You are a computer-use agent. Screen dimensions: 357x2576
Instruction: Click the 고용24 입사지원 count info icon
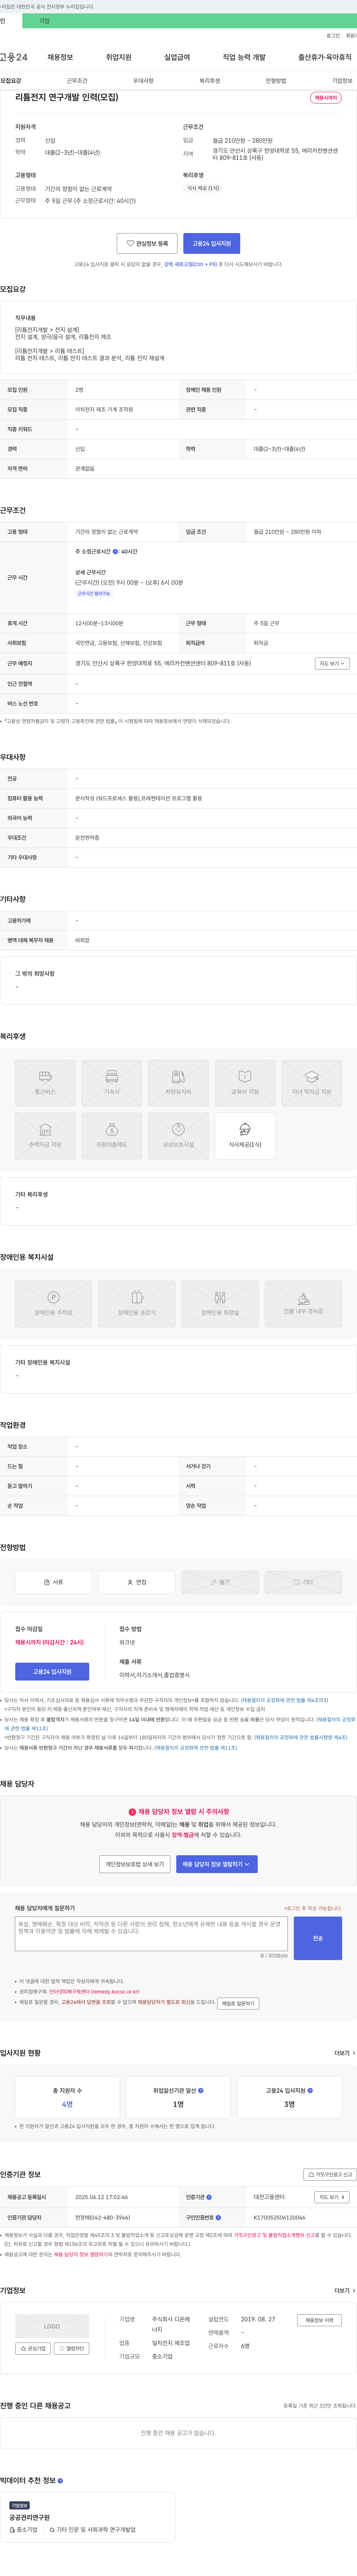310,2090
